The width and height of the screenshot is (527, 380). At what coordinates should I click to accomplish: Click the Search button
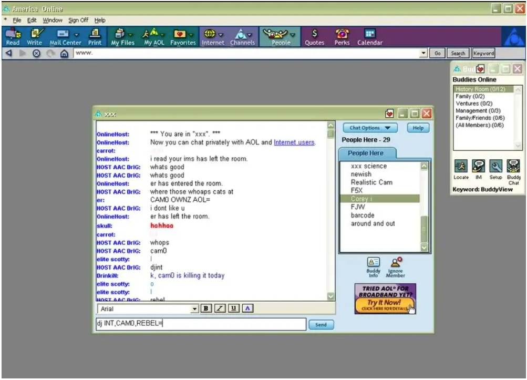click(458, 53)
